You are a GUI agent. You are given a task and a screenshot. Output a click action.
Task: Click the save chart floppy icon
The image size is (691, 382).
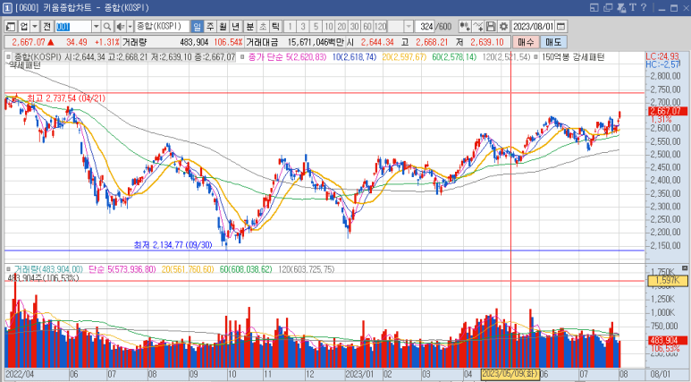tap(491, 27)
